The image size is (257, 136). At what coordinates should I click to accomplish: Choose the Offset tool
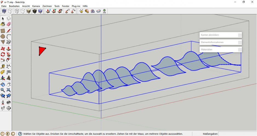[9, 60]
